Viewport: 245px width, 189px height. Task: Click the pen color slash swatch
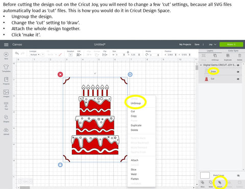pyautogui.click(x=60, y=55)
